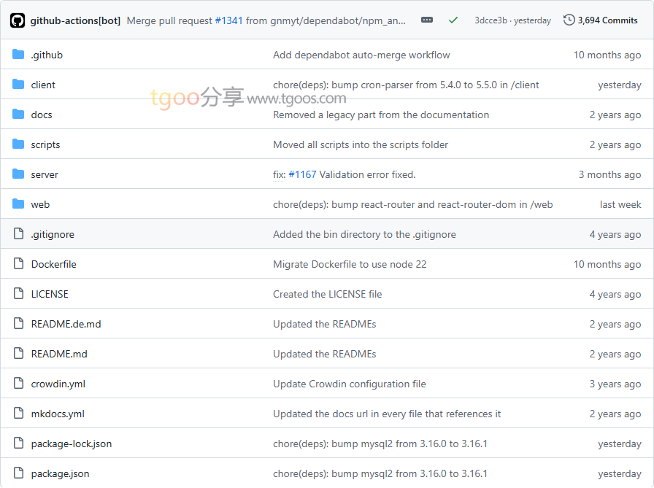Click the github-actions[bot] avatar icon
The image size is (654, 488).
(x=18, y=20)
